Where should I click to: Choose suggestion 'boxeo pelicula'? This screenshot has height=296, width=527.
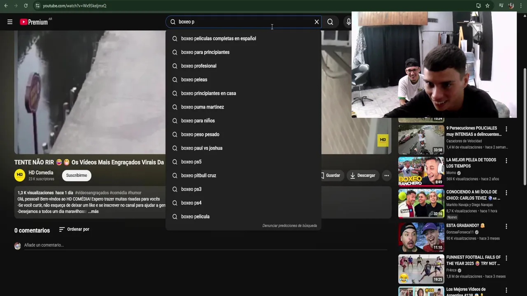(243, 217)
